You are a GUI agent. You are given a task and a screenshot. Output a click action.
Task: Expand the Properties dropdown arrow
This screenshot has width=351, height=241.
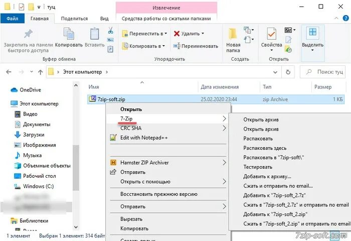click(271, 50)
